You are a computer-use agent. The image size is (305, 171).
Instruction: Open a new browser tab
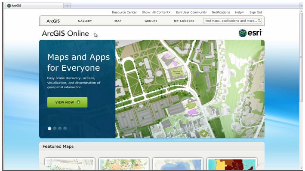pyautogui.click(x=67, y=6)
